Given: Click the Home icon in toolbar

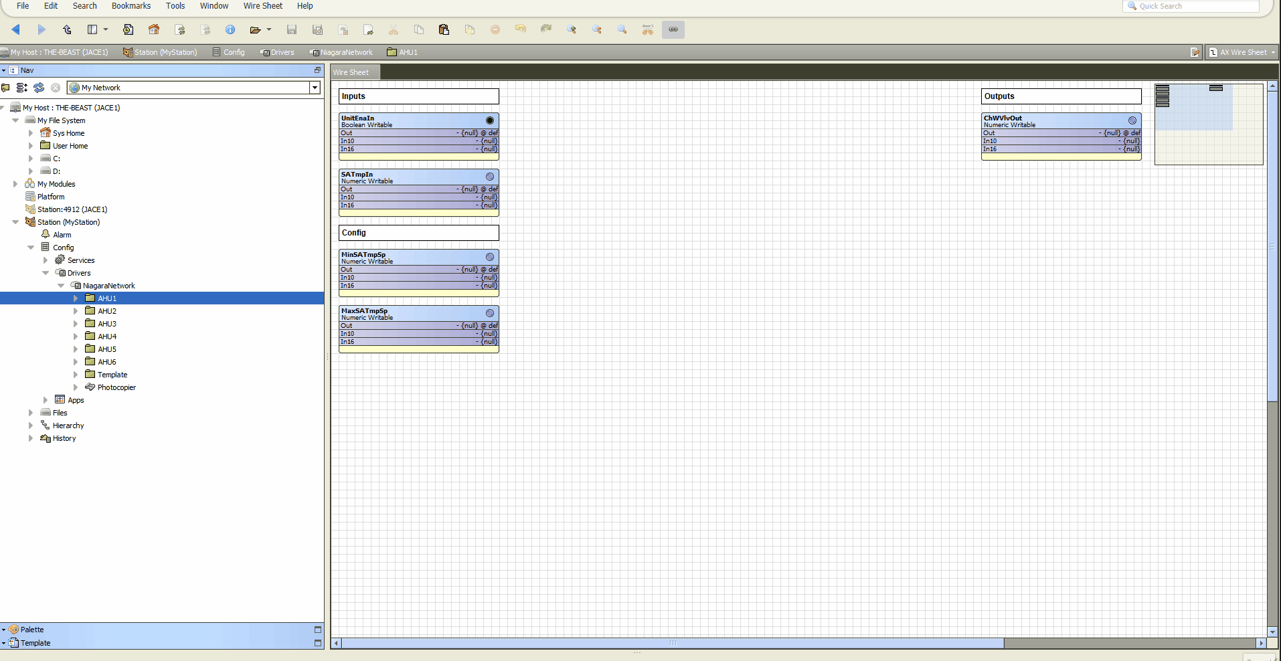Looking at the screenshot, I should pos(154,29).
